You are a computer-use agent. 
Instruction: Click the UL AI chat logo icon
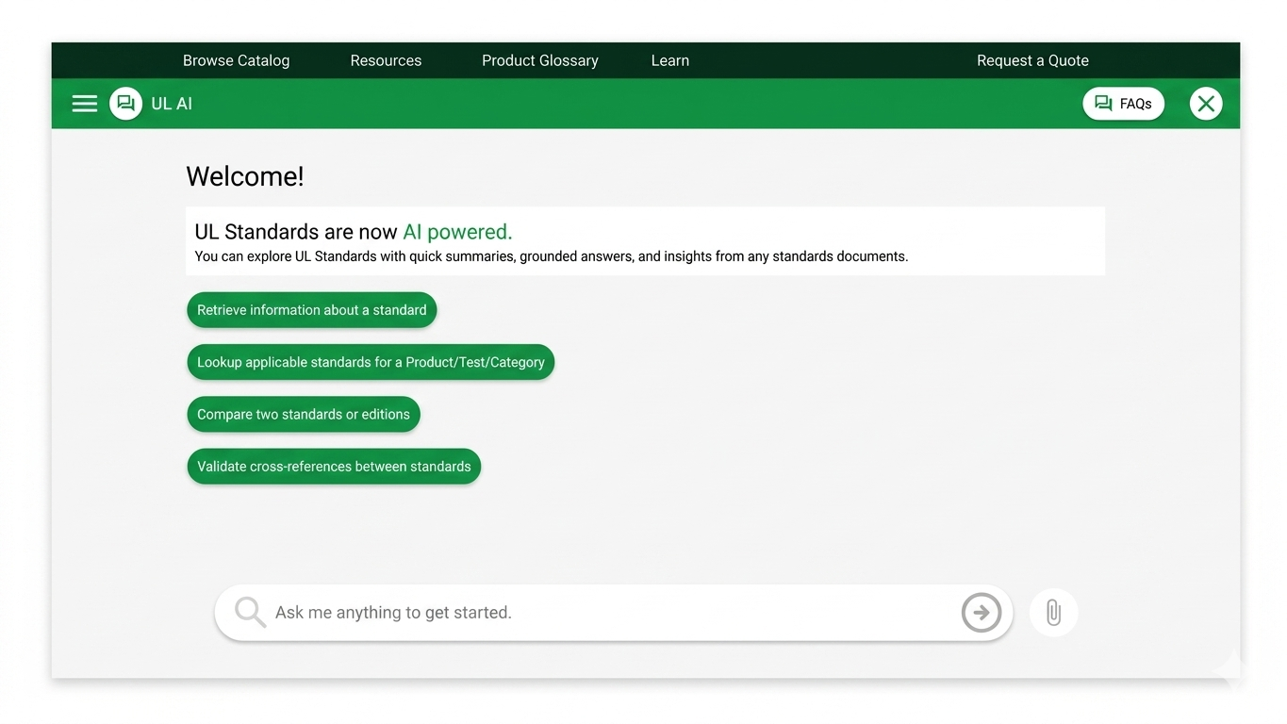125,104
